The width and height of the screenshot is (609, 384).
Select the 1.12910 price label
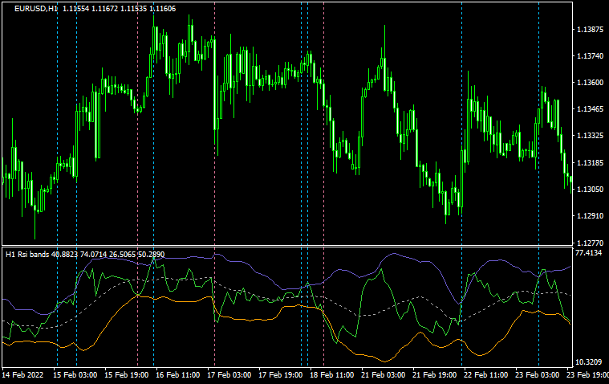click(590, 215)
